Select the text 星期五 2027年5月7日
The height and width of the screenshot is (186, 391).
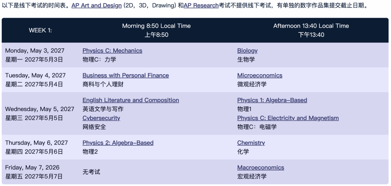point(34,177)
